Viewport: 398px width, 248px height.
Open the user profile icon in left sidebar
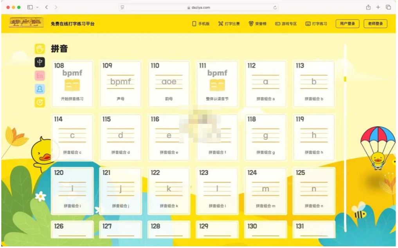(x=39, y=89)
